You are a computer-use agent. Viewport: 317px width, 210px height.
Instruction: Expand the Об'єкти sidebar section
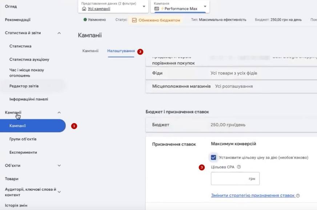[x=59, y=166]
